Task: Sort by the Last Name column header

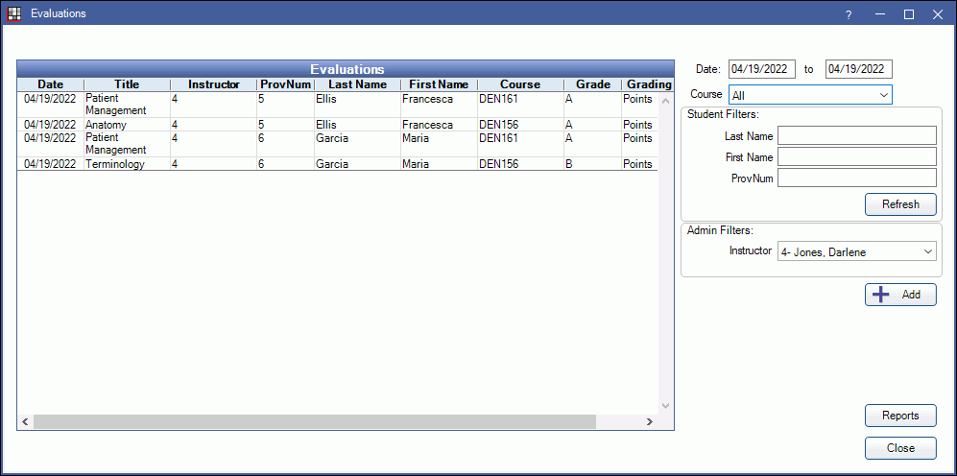Action: coord(358,84)
